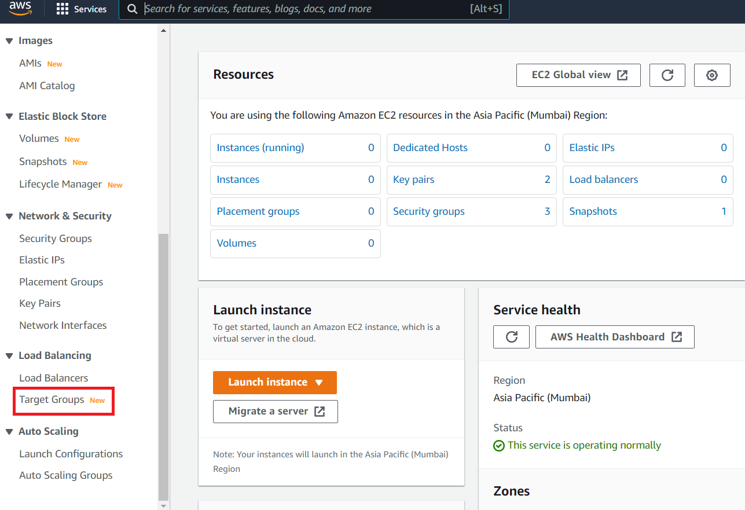Open EC2 Global view in new tab

tap(578, 75)
